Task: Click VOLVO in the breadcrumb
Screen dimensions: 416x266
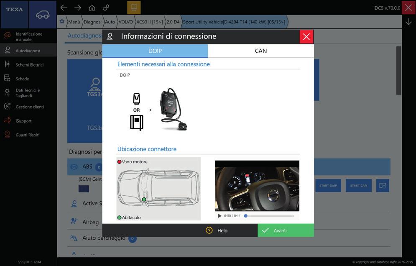Action: coord(126,22)
